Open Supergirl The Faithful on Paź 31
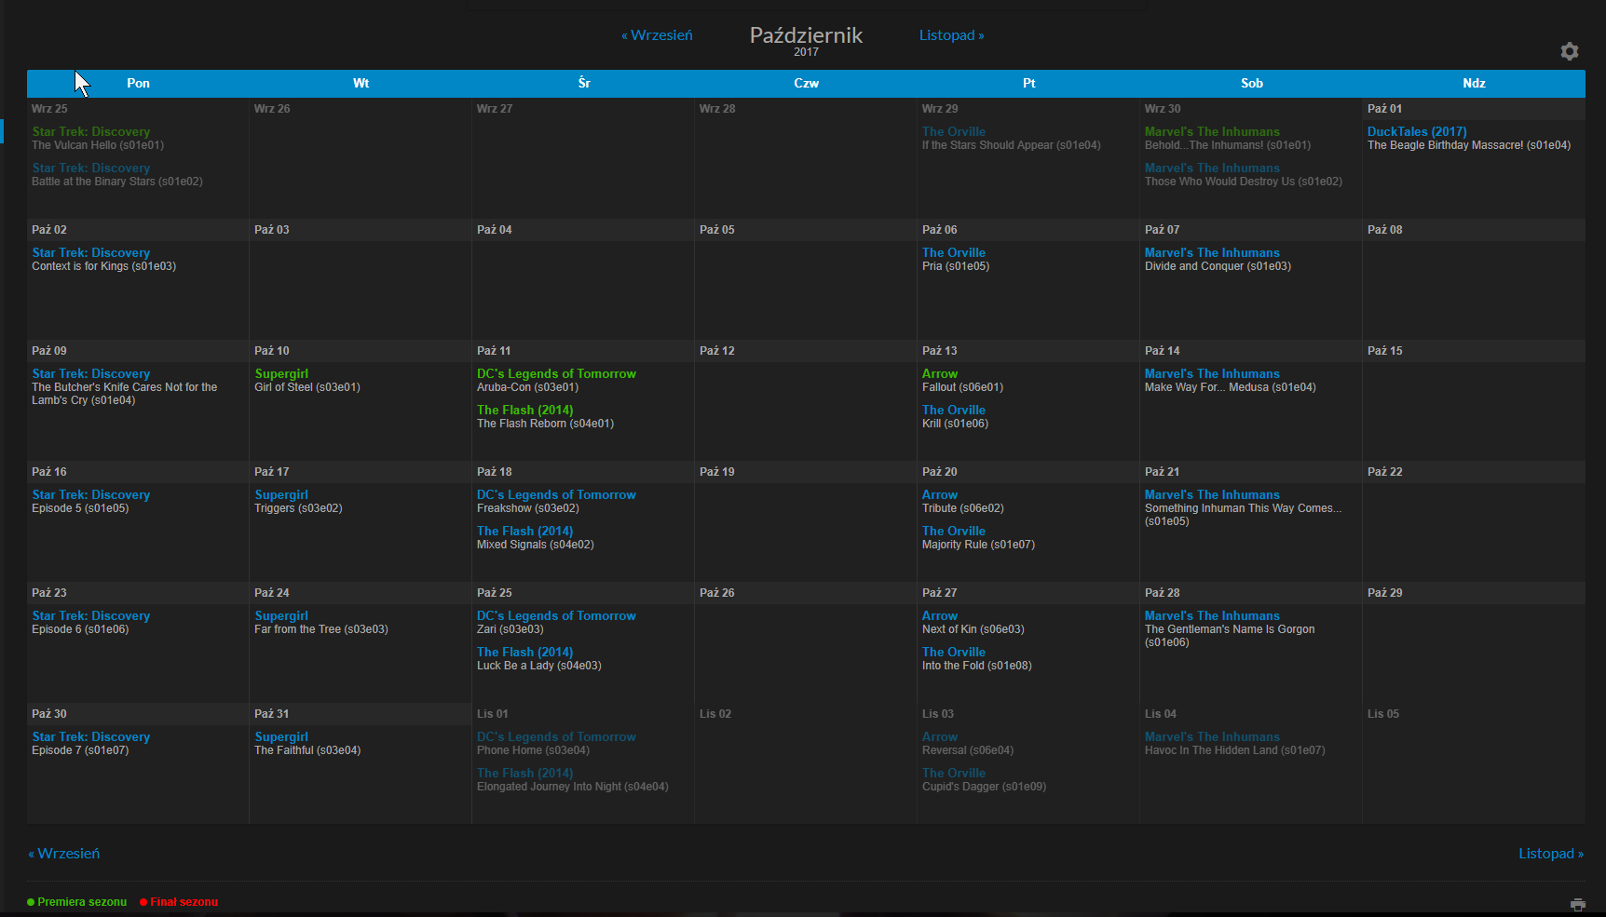Screen dimensions: 1606x917 click(x=281, y=737)
